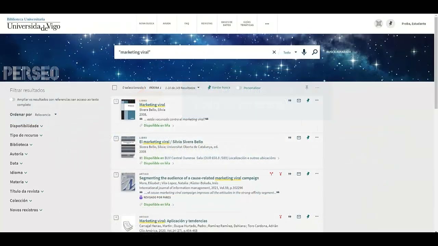This screenshot has width=438, height=246.
Task: Cite El marketing viral result
Action: (x=289, y=138)
